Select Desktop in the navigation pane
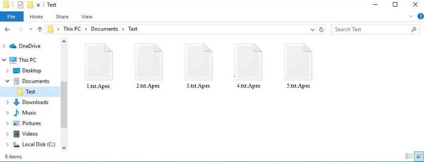This screenshot has width=424, height=162. [31, 71]
